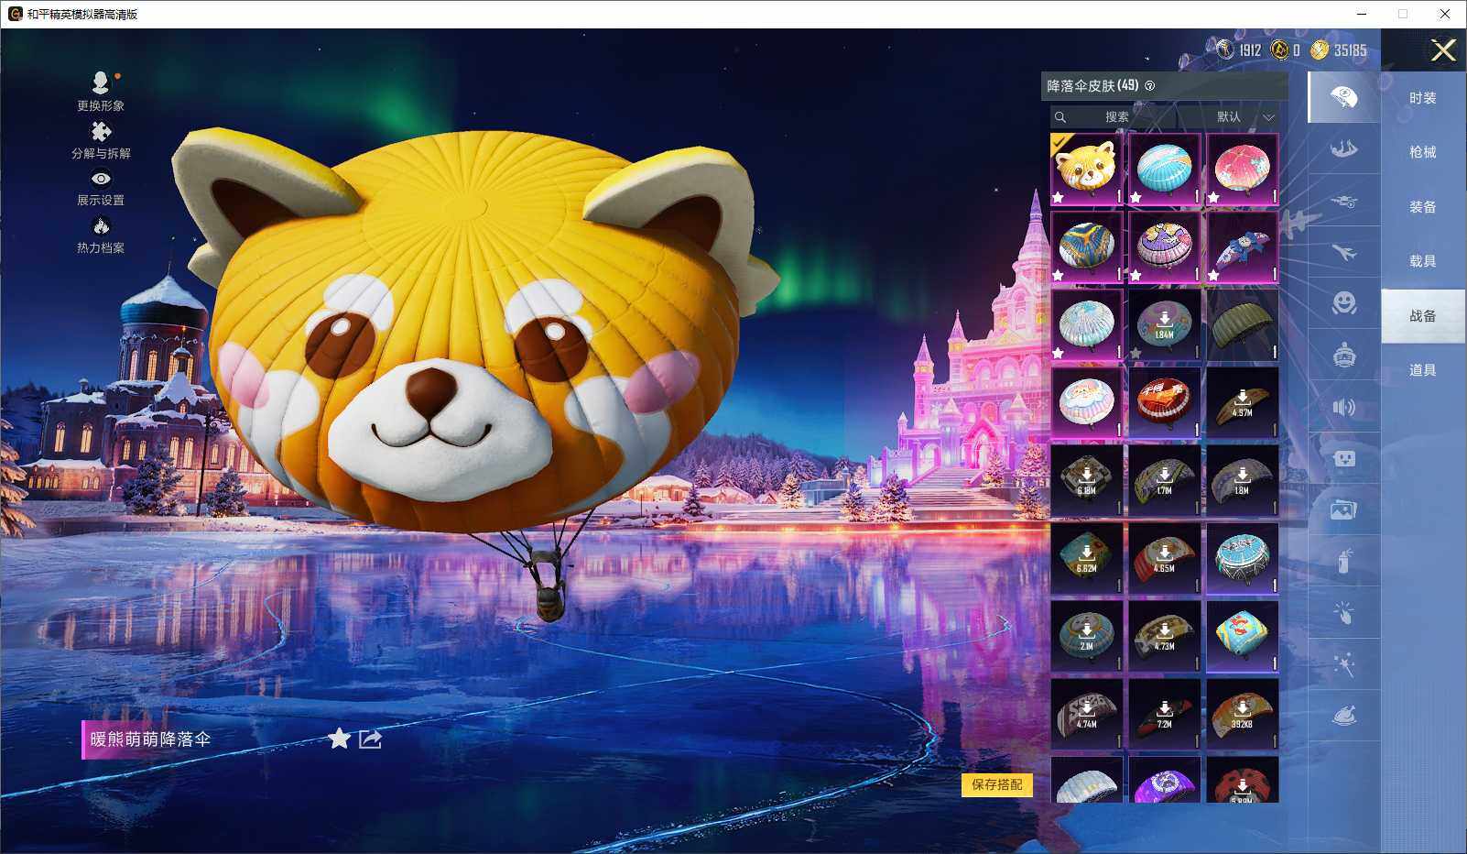Open the 更换形象 avatar change icon

tap(101, 82)
